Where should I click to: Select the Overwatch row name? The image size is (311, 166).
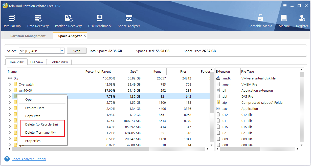[x=26, y=84]
